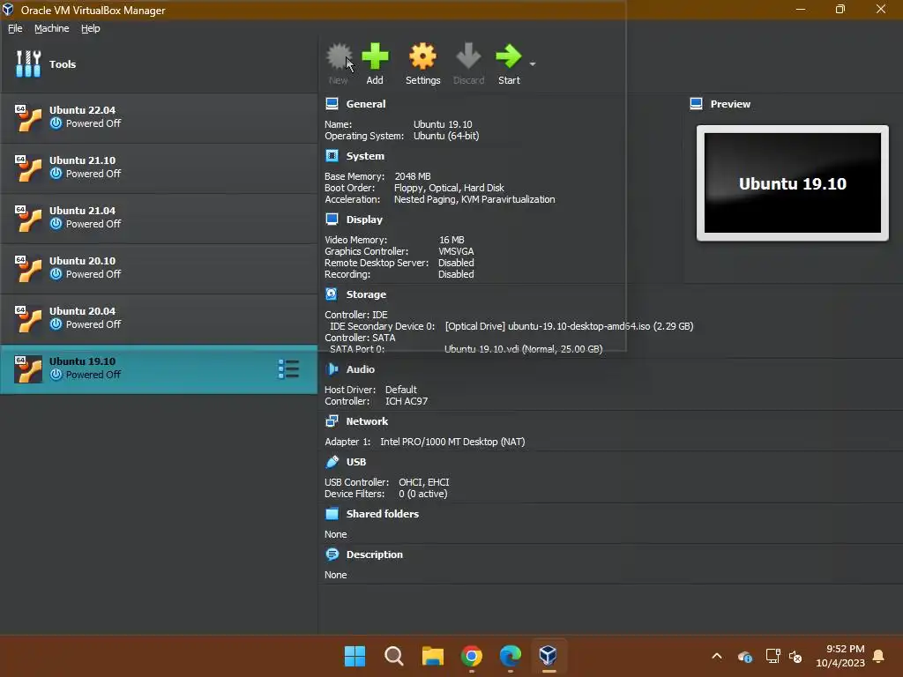Open the notifications bell icon
The width and height of the screenshot is (903, 677).
879,656
